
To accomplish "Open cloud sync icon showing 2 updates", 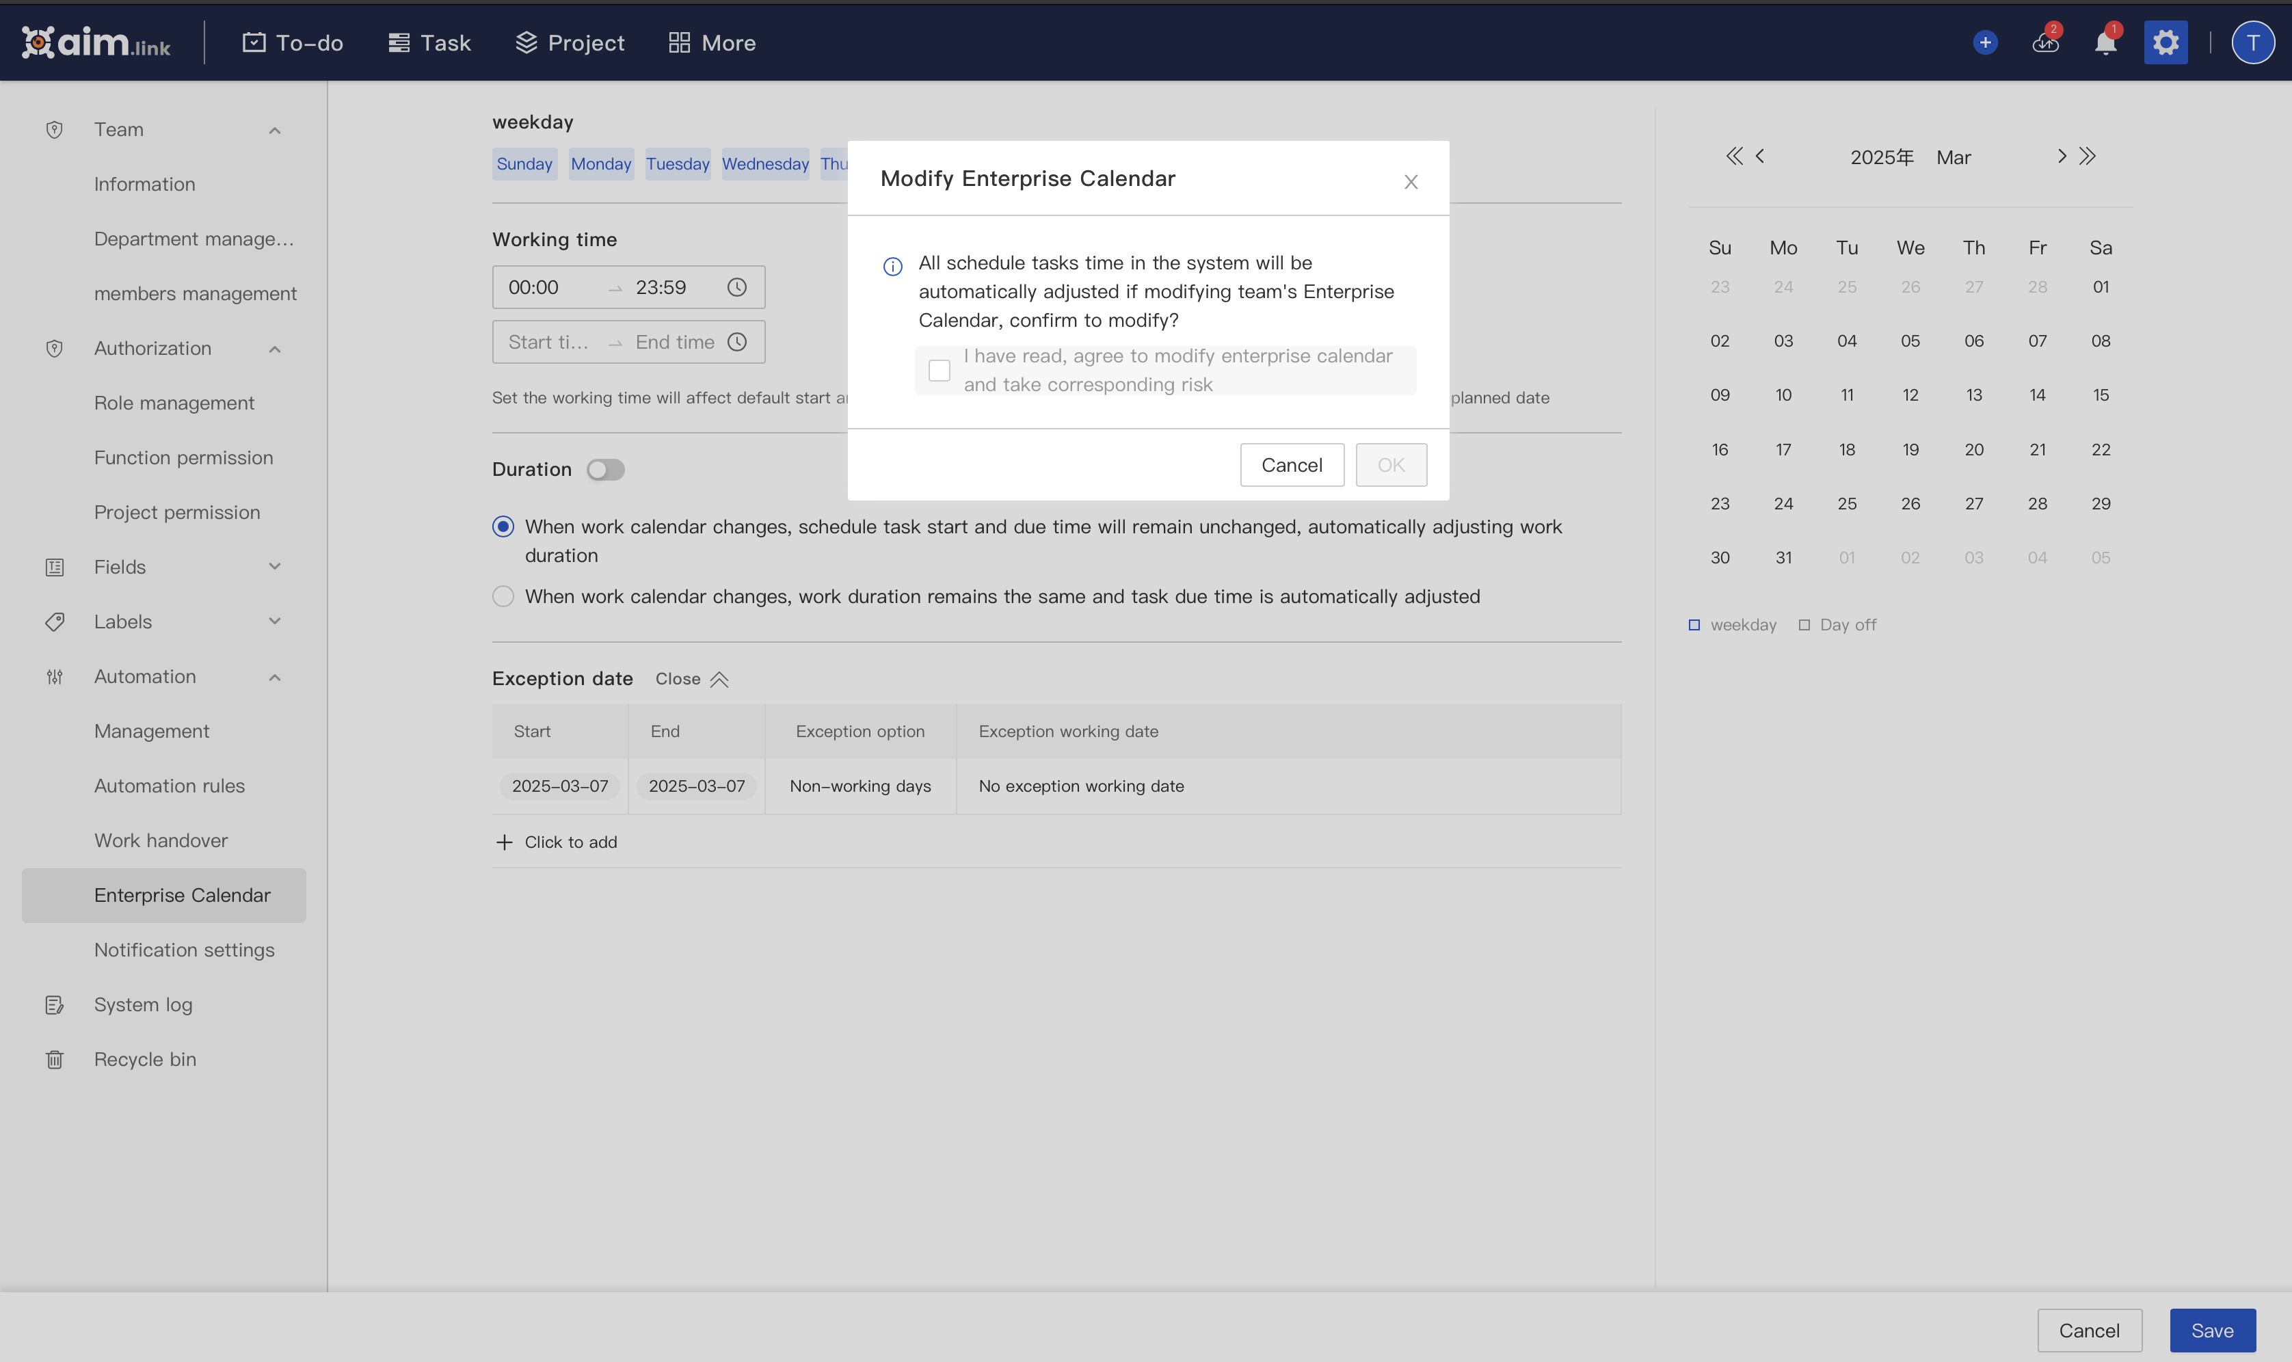I will coord(2044,42).
